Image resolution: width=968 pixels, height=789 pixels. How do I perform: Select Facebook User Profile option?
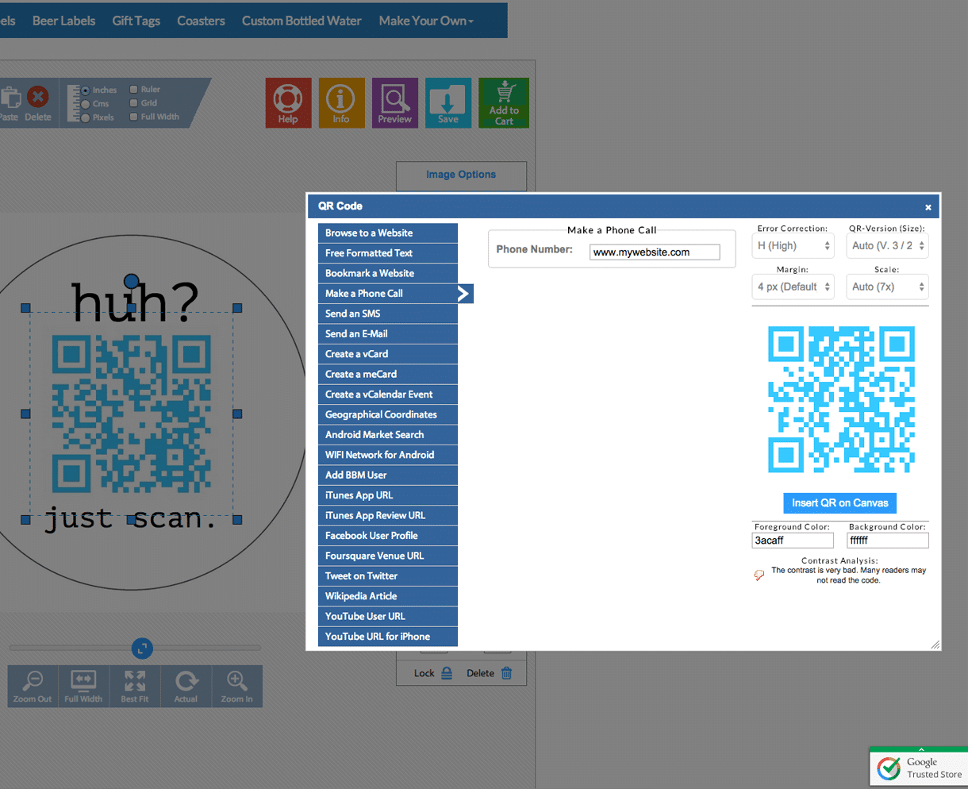388,536
